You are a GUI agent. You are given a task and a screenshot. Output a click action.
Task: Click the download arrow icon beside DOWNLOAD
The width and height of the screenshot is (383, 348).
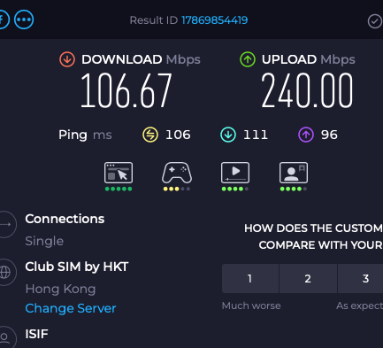click(67, 59)
